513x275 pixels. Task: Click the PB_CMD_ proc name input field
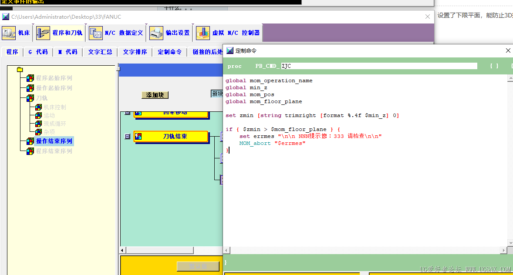pyautogui.click(x=379, y=66)
